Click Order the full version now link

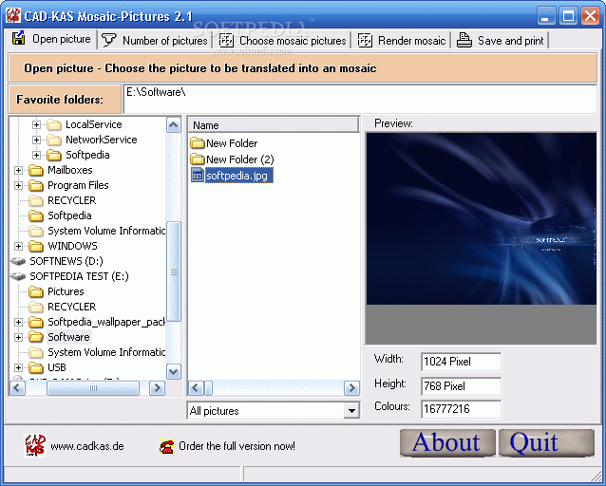tap(237, 446)
